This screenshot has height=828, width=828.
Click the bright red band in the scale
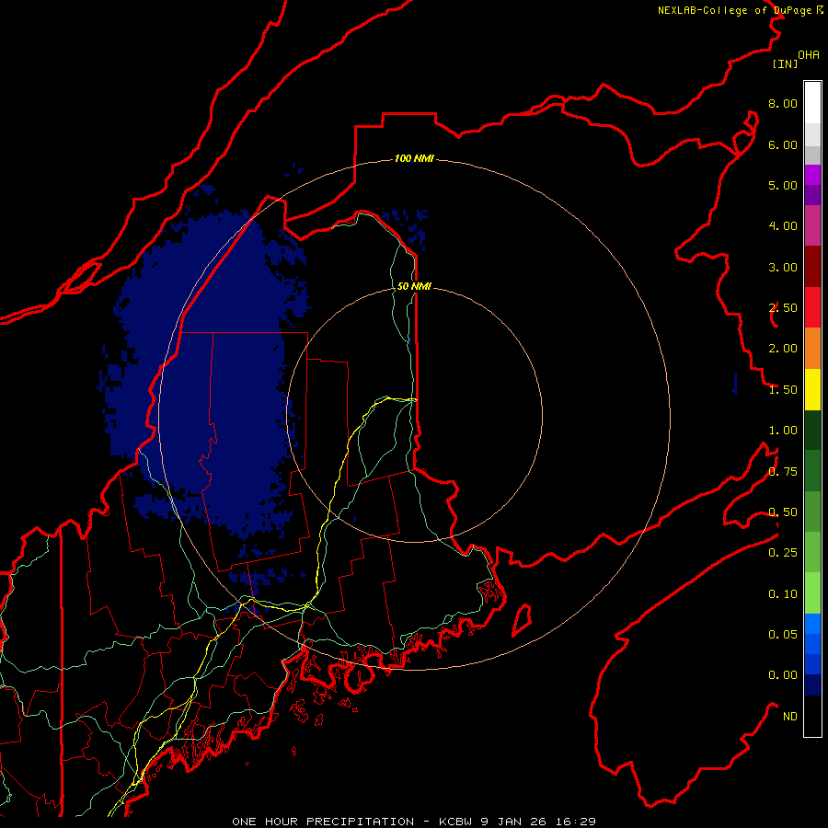[x=812, y=307]
